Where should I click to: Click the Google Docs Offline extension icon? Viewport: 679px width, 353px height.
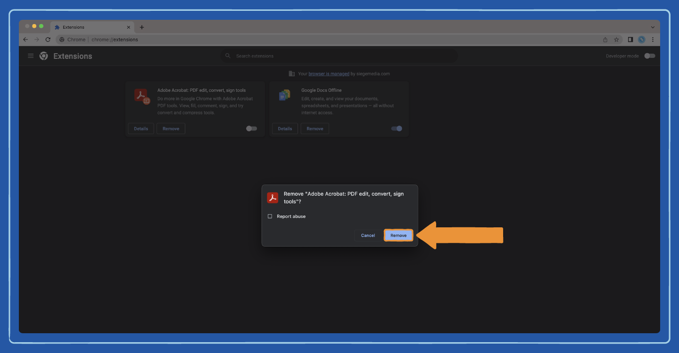point(285,95)
